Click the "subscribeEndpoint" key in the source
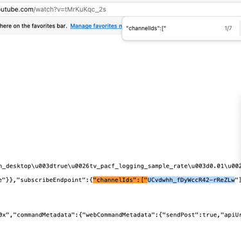This screenshot has height=241, width=241. 53,180
